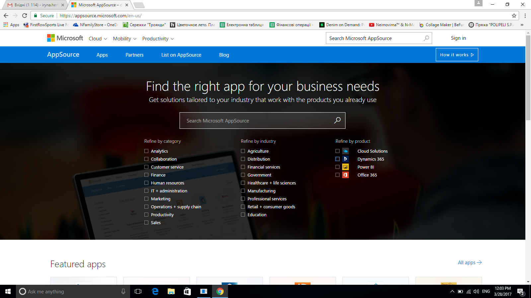Check the Collaboration category box
Screen dimensions: 531x298
click(146, 159)
